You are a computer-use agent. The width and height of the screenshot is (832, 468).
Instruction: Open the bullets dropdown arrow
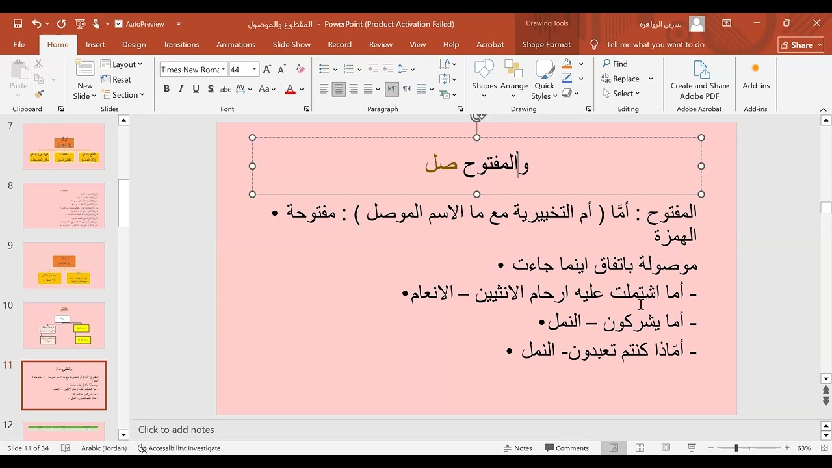click(x=335, y=70)
